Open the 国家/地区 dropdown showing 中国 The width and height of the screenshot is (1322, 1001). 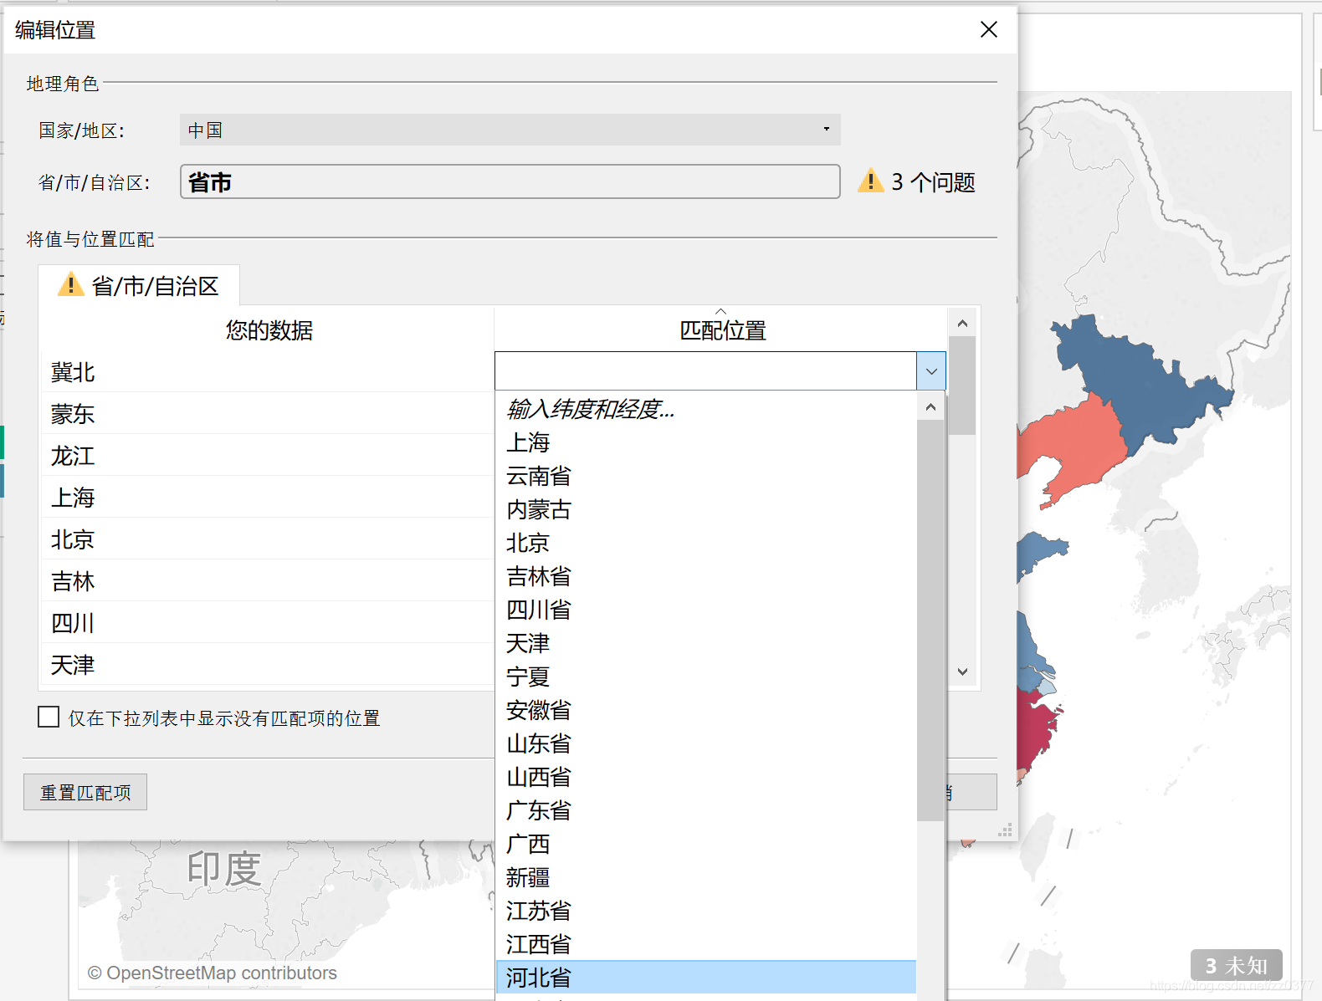click(510, 130)
